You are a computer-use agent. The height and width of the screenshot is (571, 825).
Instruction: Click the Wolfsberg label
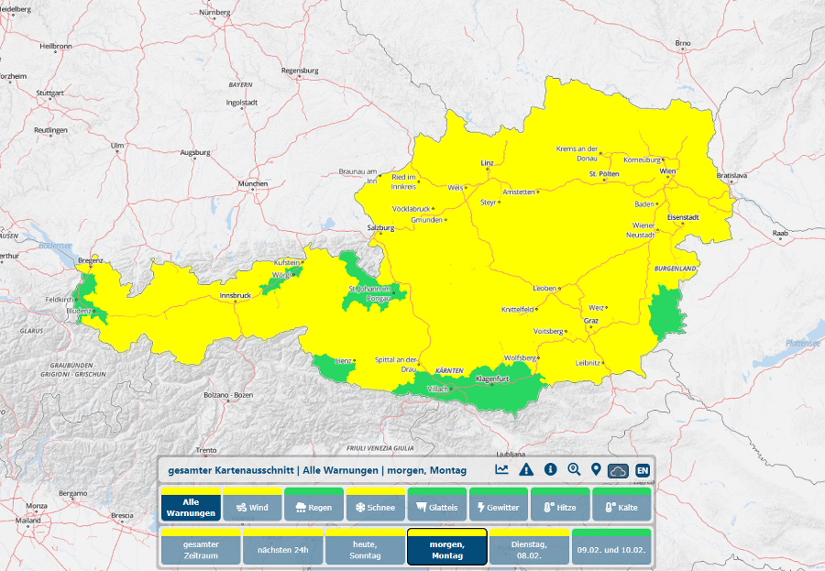click(x=520, y=358)
